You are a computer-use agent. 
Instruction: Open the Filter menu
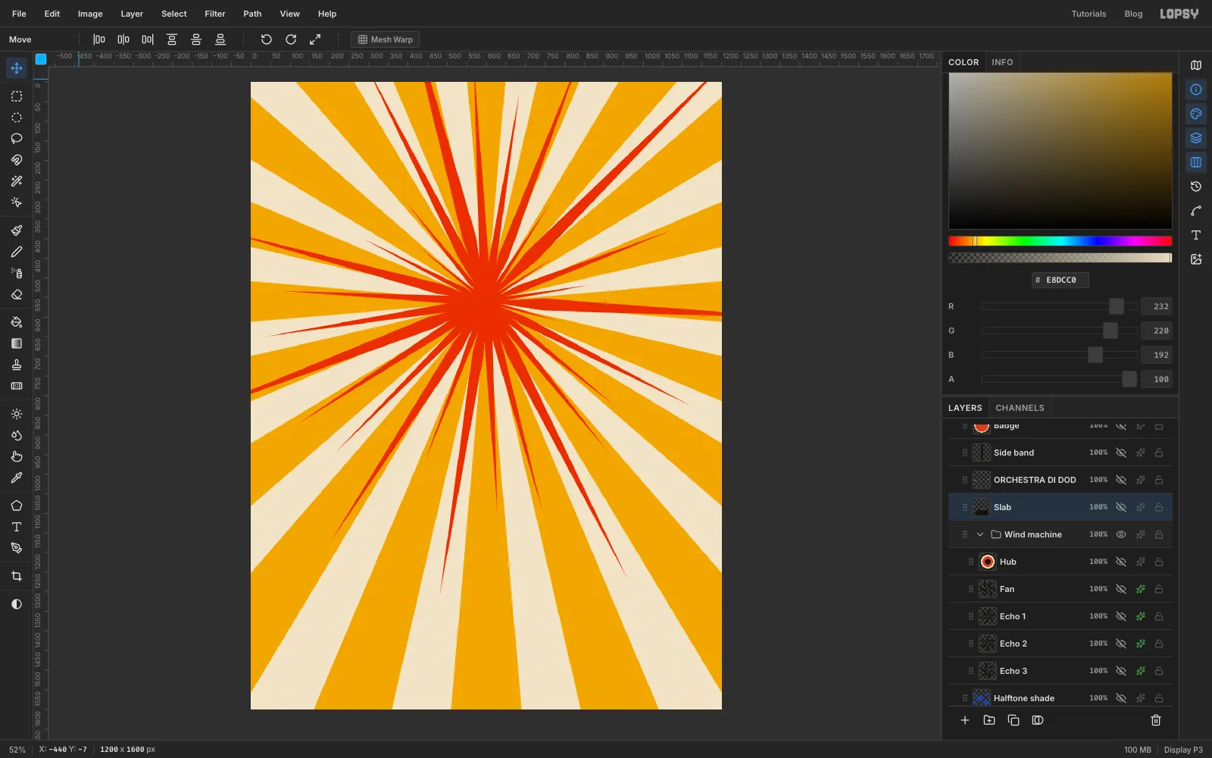coord(215,14)
